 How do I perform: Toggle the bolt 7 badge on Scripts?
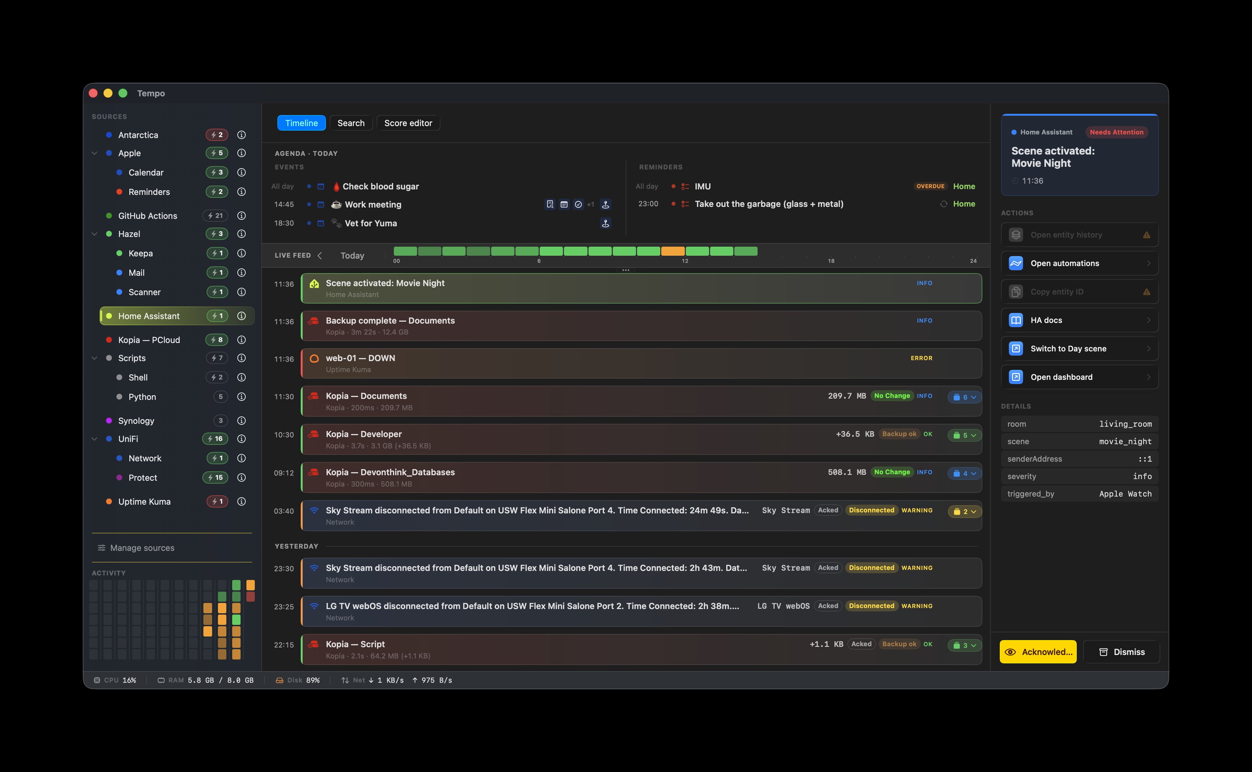click(217, 358)
